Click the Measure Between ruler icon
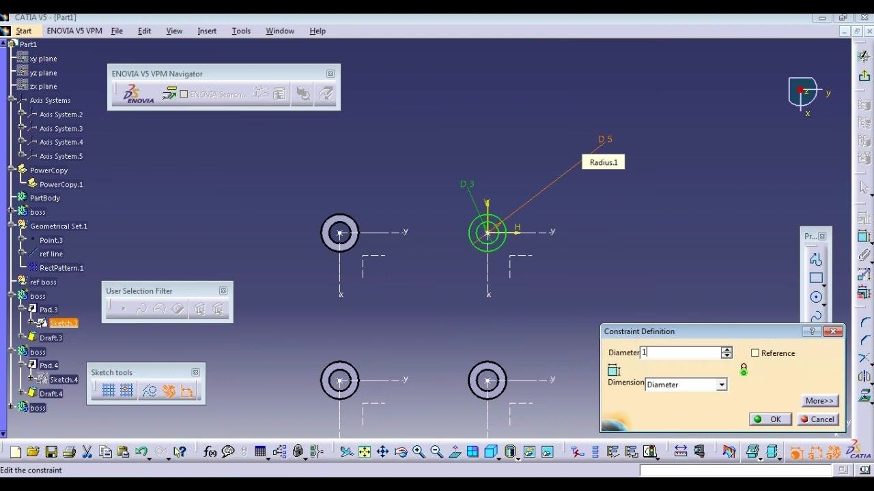The height and width of the screenshot is (491, 874). tap(681, 451)
